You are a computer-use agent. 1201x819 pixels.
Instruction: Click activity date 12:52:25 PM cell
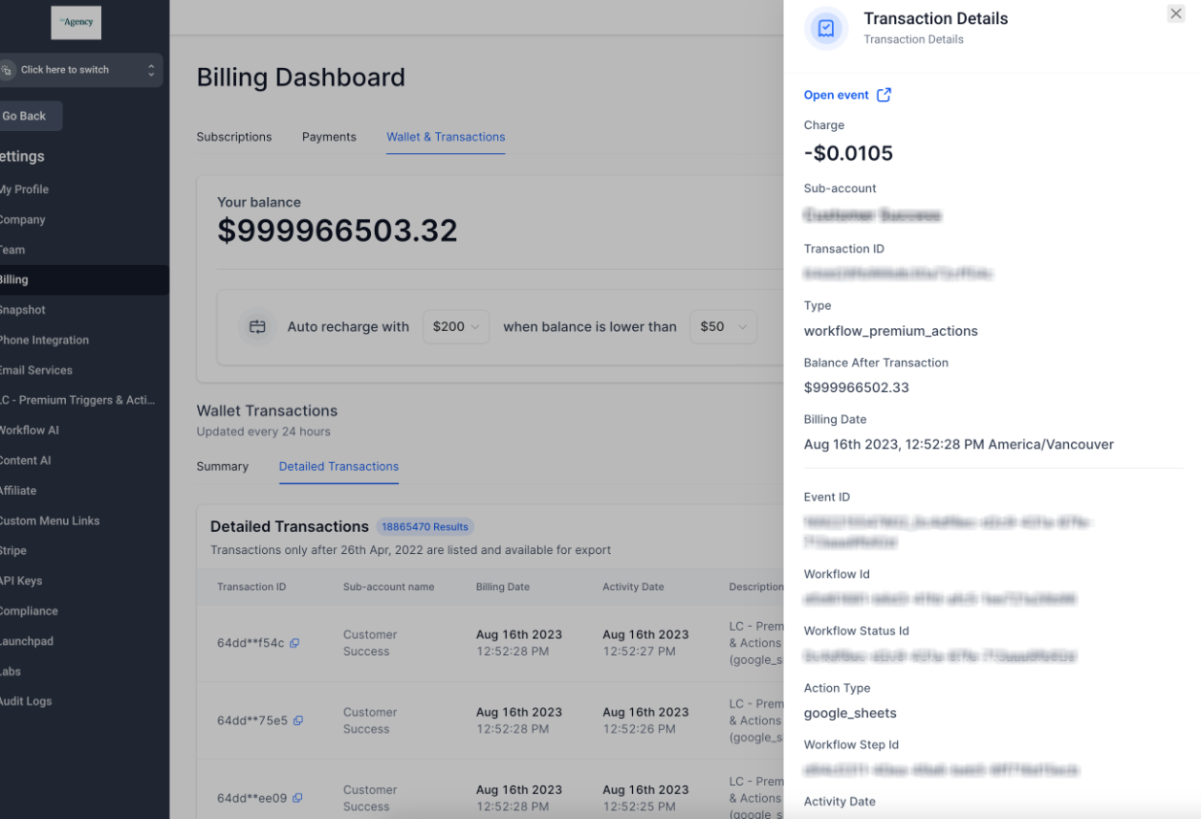645,798
